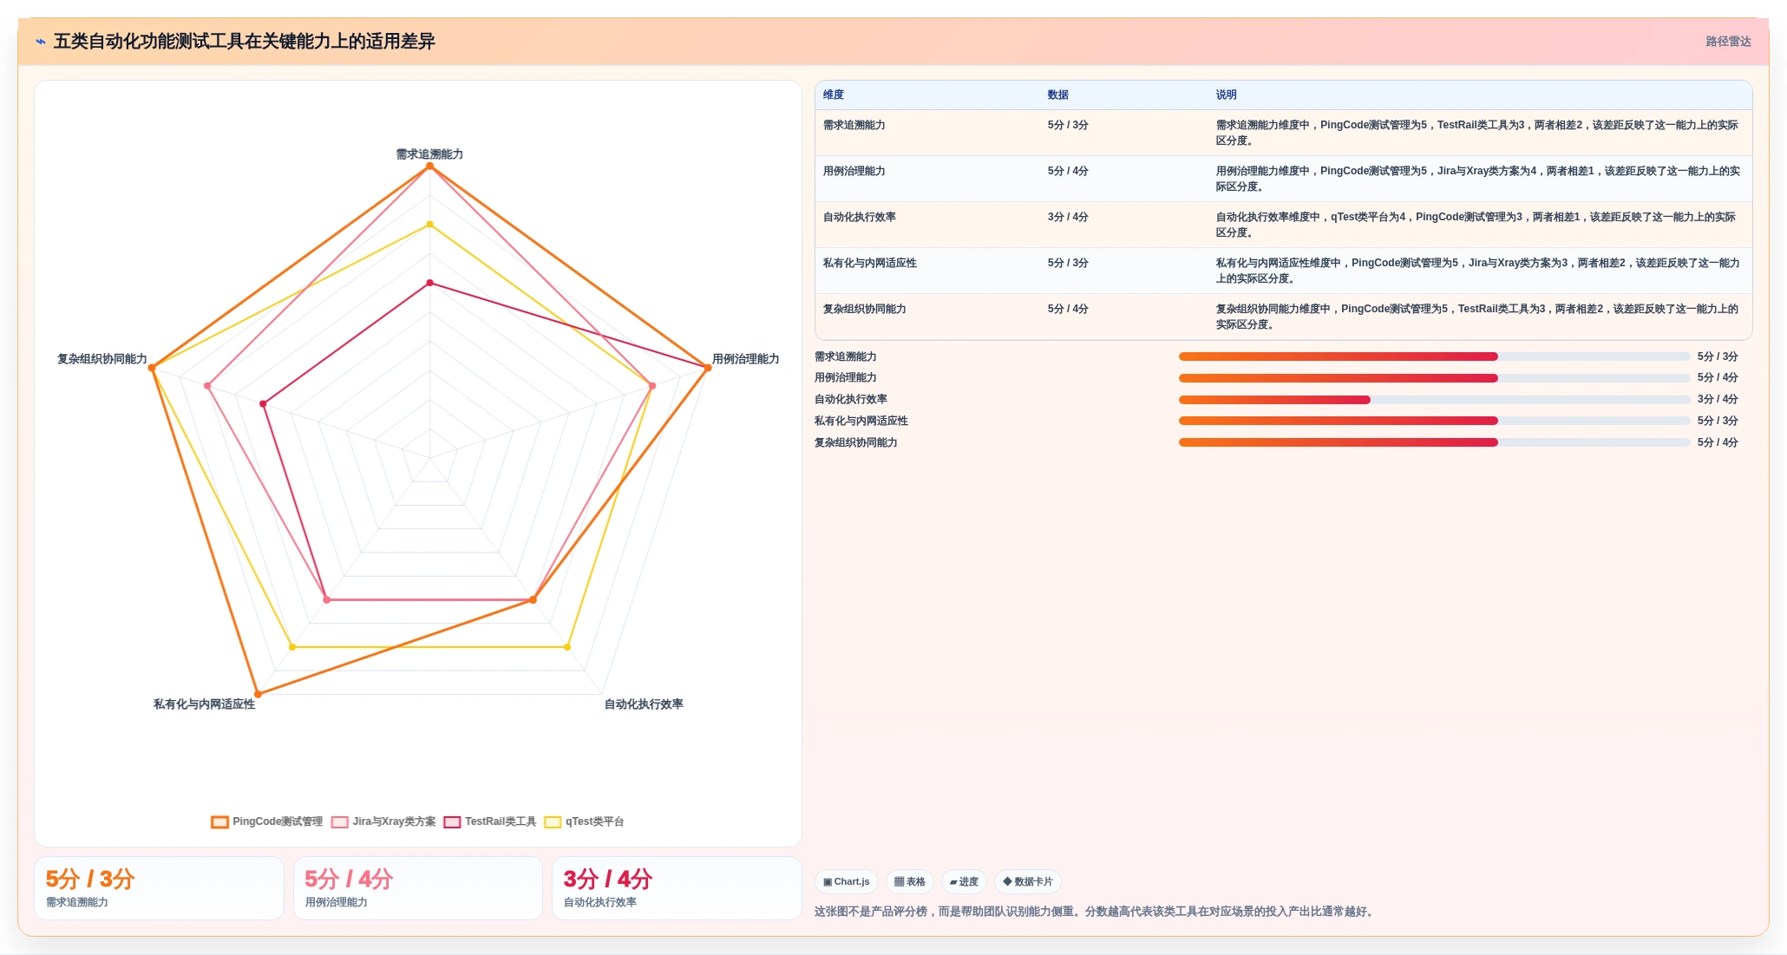The image size is (1787, 955).
Task: Click the 3分 / 4分 value in the table
Action: point(1068,217)
